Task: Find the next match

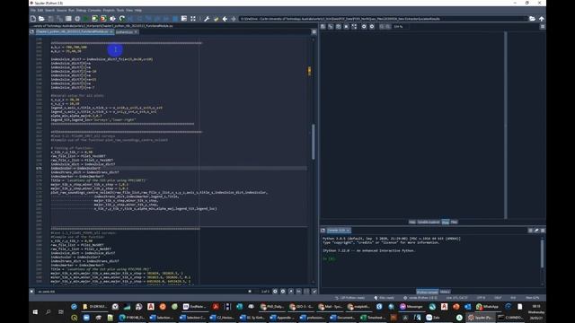Action: click(283, 291)
